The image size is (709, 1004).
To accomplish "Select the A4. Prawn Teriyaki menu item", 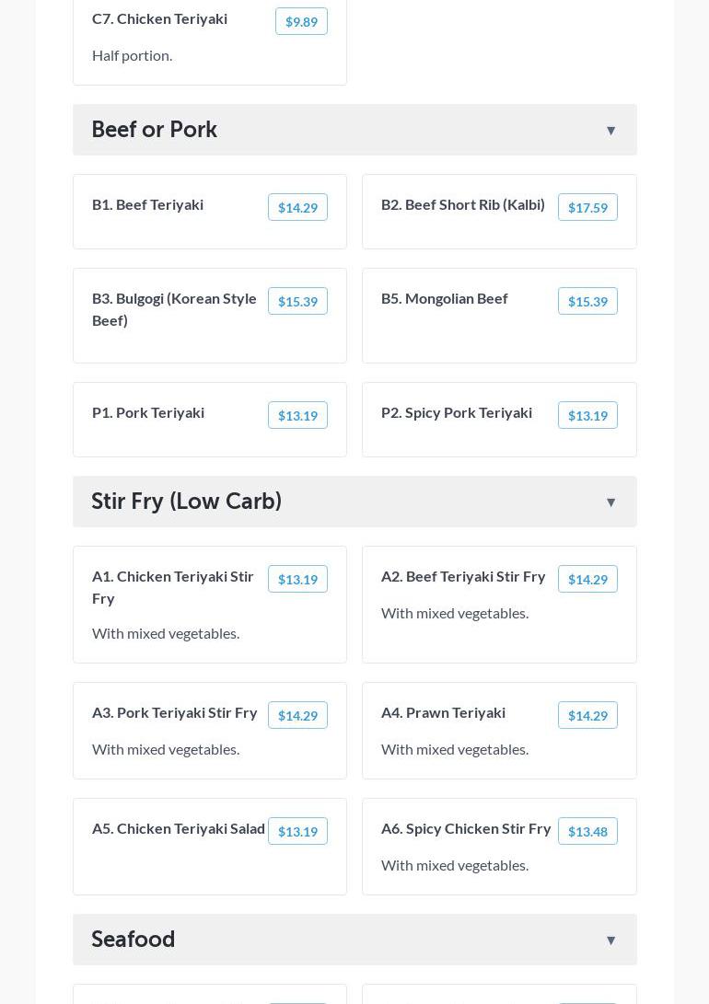I will click(x=443, y=712).
